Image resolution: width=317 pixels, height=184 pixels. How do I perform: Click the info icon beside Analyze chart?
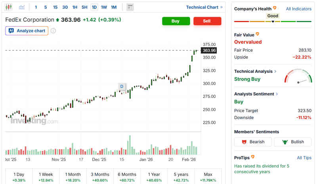[53, 31]
